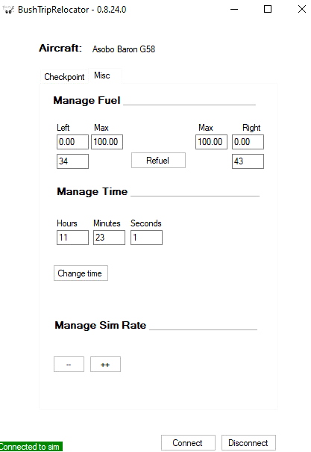Screen dimensions: 311x452
Task: Focus the Right fuel field showing 0.00
Action: coord(248,142)
